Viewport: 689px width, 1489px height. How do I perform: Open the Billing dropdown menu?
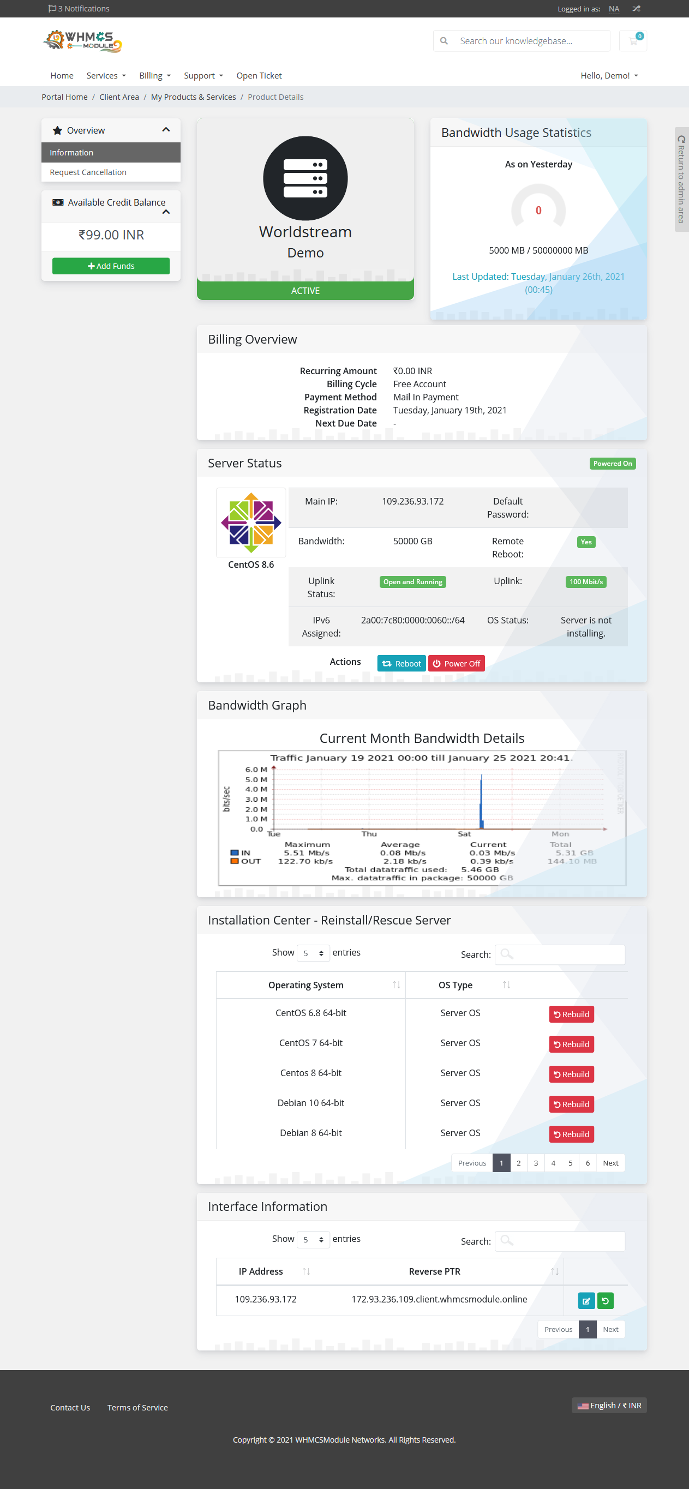[155, 76]
